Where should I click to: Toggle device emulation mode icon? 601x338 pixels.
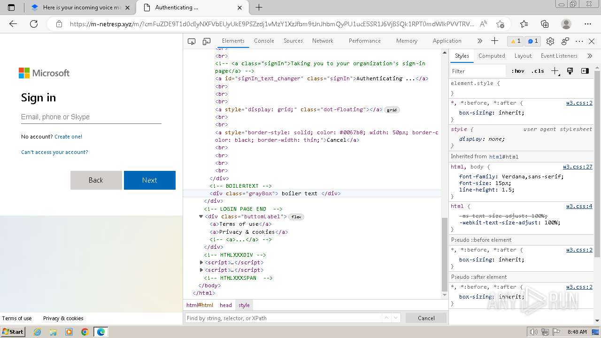pos(207,41)
